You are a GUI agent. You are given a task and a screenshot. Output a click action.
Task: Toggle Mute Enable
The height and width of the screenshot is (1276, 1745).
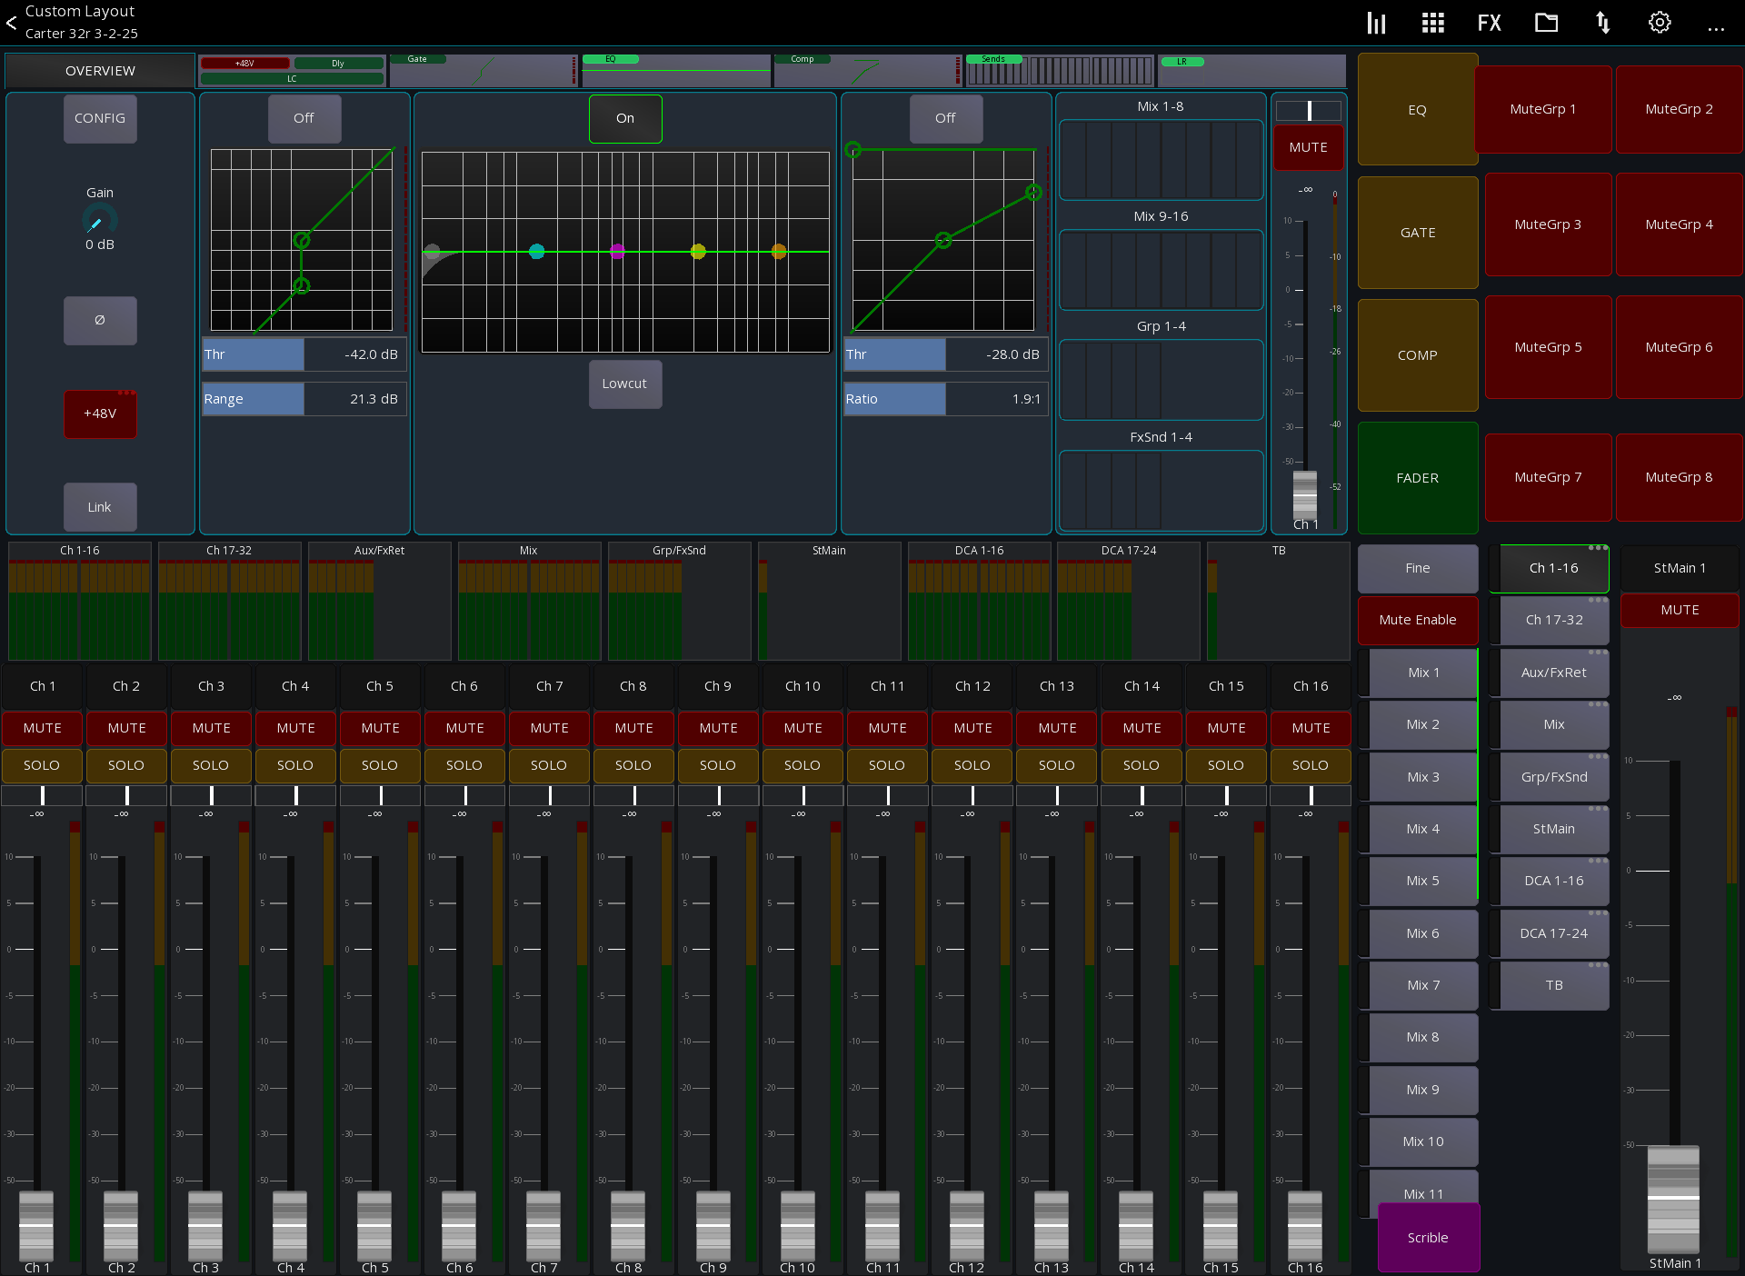point(1418,620)
